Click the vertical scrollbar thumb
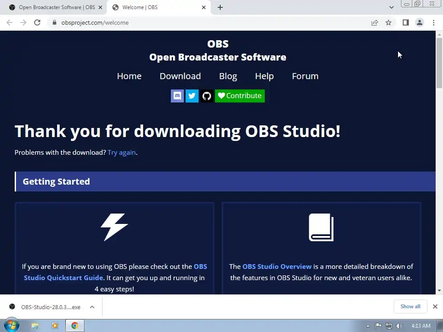Viewport: 443px width, 332px height. [439, 63]
